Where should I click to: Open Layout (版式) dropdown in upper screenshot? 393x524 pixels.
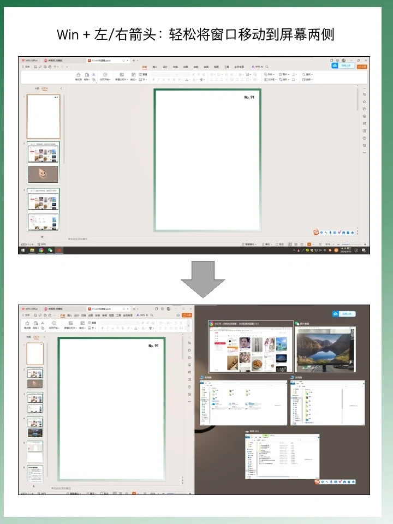(133, 80)
